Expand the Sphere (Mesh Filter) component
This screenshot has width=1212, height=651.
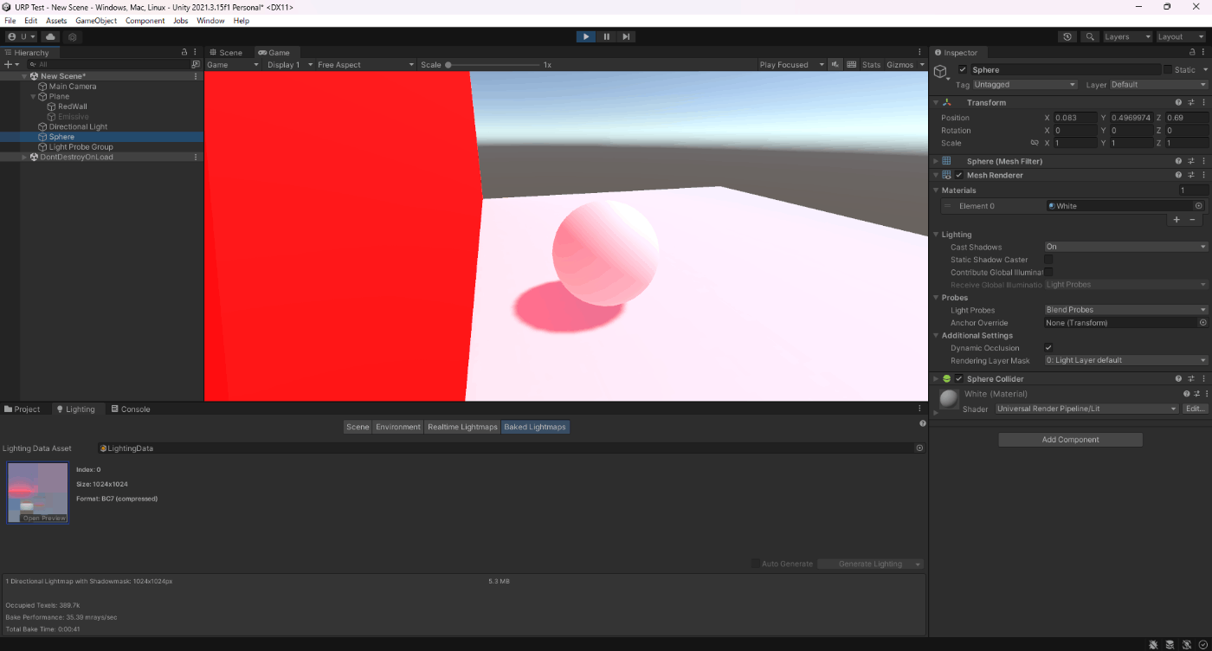pos(935,161)
